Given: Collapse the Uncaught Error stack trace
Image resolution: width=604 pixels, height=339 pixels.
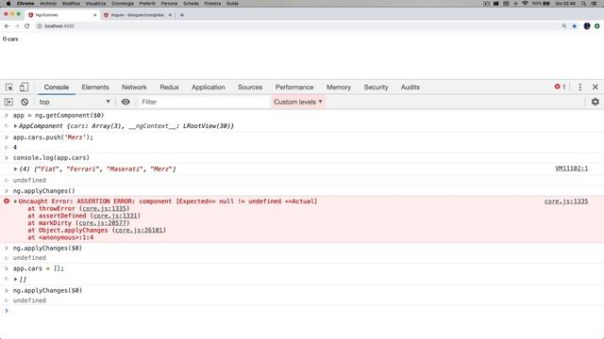Looking at the screenshot, I should 15,202.
